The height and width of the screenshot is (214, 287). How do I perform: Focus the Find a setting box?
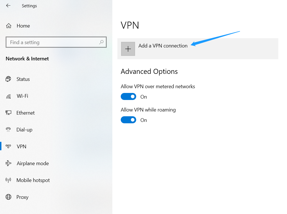[56, 42]
